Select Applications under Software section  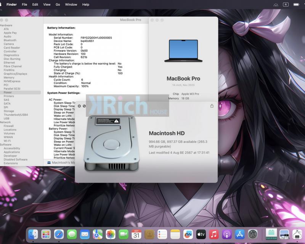tap(12, 152)
